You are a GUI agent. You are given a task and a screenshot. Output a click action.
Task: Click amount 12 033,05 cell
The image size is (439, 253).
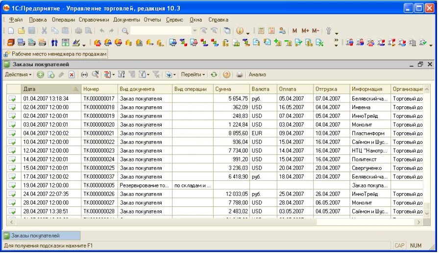[x=231, y=194]
